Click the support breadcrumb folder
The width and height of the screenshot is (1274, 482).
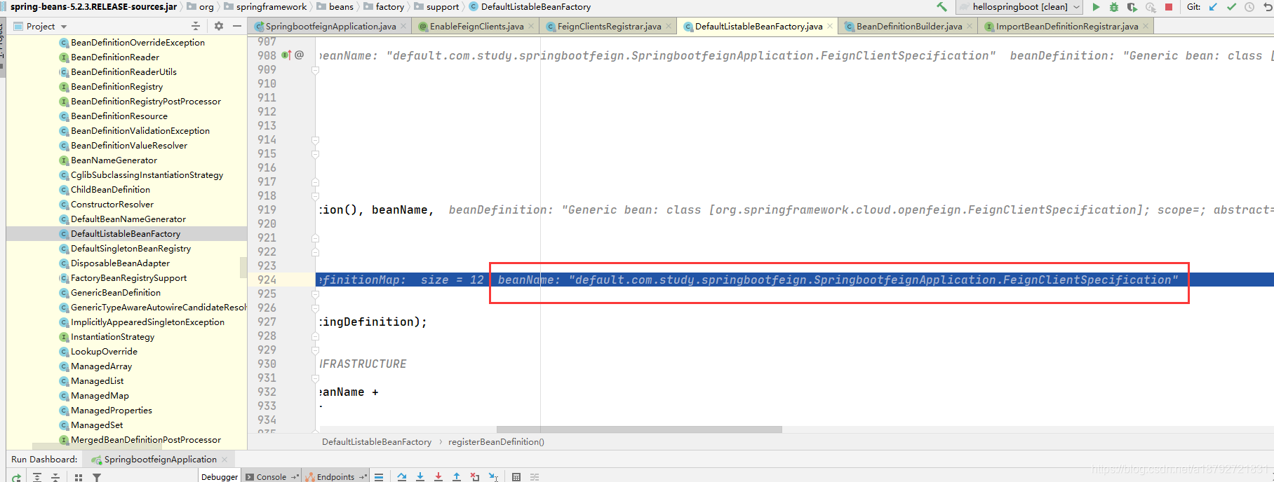click(436, 7)
